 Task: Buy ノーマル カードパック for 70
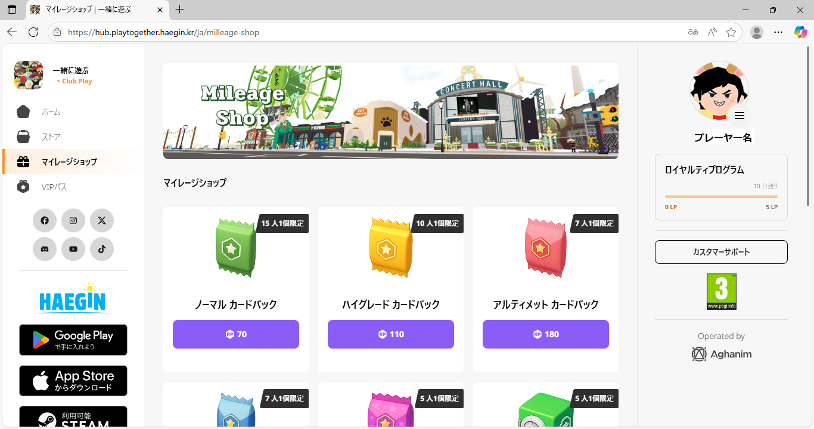click(x=236, y=334)
